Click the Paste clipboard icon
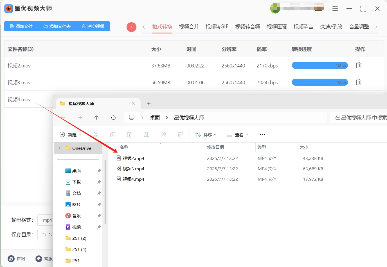The image size is (387, 267). tap(130, 135)
